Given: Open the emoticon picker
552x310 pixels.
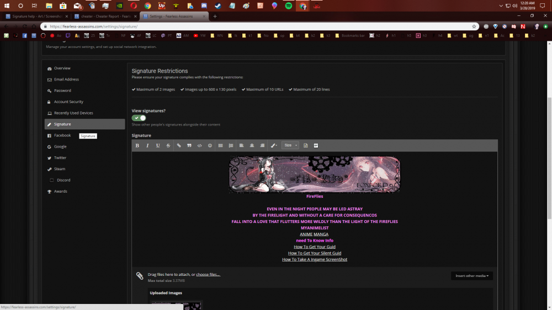Looking at the screenshot, I should click(210, 145).
